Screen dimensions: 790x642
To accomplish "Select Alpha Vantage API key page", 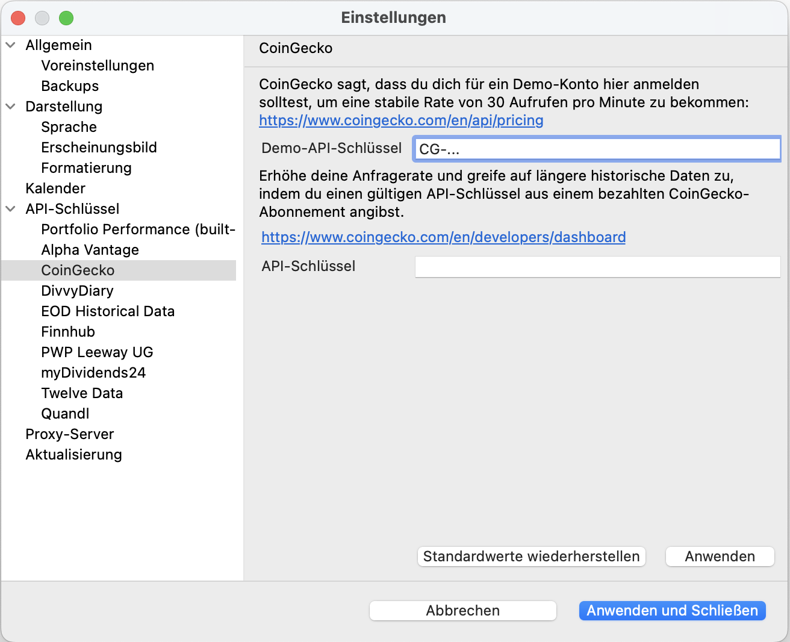I will pyautogui.click(x=90, y=250).
